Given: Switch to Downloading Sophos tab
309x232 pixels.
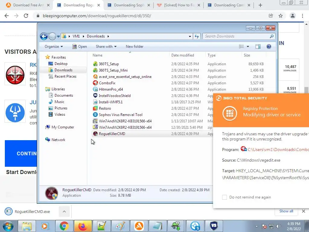Looking at the screenshot, I should pyautogui.click(x=129, y=5).
